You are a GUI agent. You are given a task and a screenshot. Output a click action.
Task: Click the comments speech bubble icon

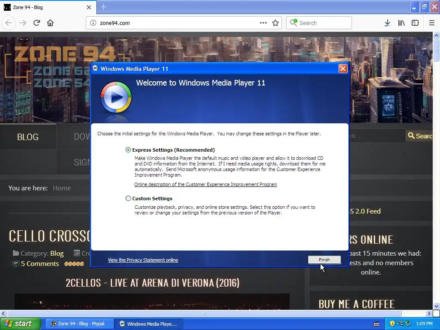tap(16, 264)
